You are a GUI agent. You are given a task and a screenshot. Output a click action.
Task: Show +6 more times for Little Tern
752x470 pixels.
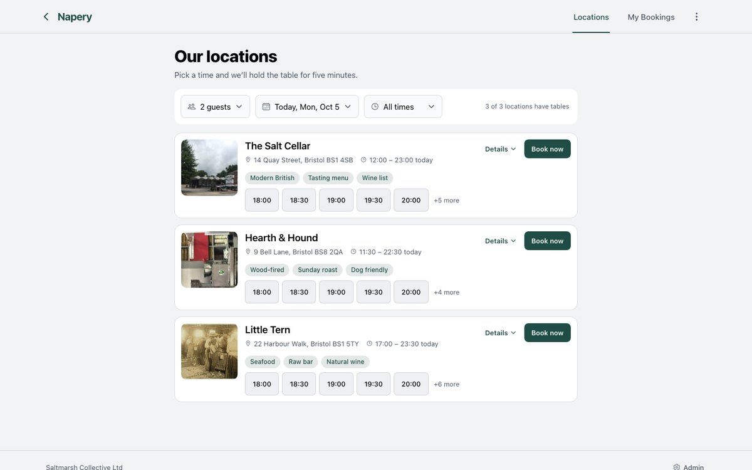coord(447,384)
